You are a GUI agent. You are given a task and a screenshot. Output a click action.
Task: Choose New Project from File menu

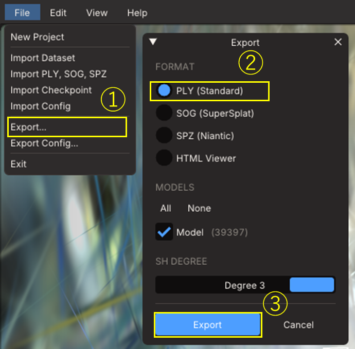[x=38, y=37]
